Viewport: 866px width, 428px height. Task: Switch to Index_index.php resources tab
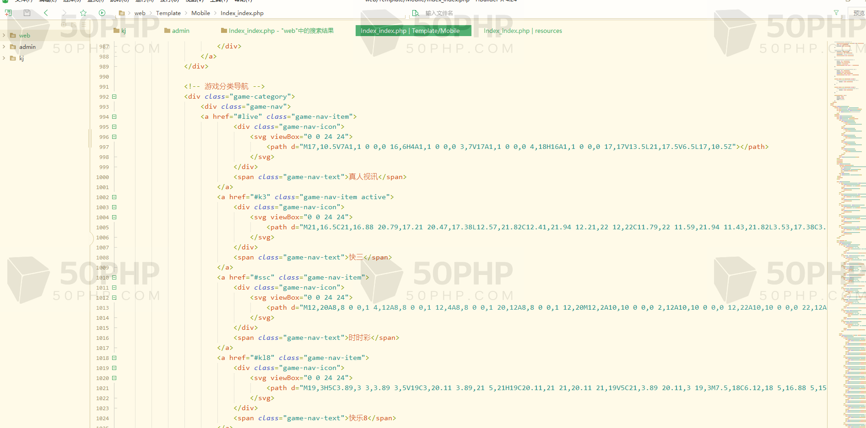click(522, 31)
